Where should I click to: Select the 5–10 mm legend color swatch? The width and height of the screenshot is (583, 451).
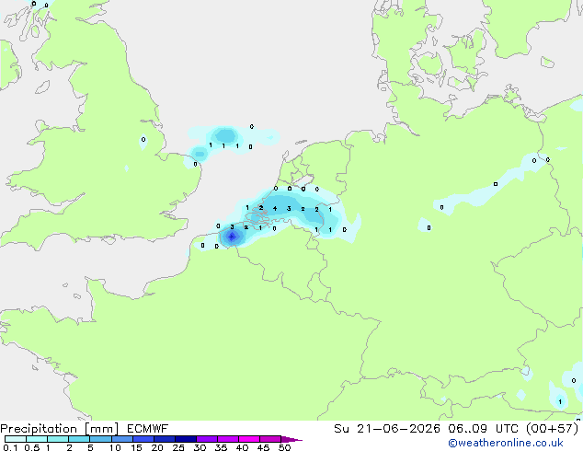(100, 439)
